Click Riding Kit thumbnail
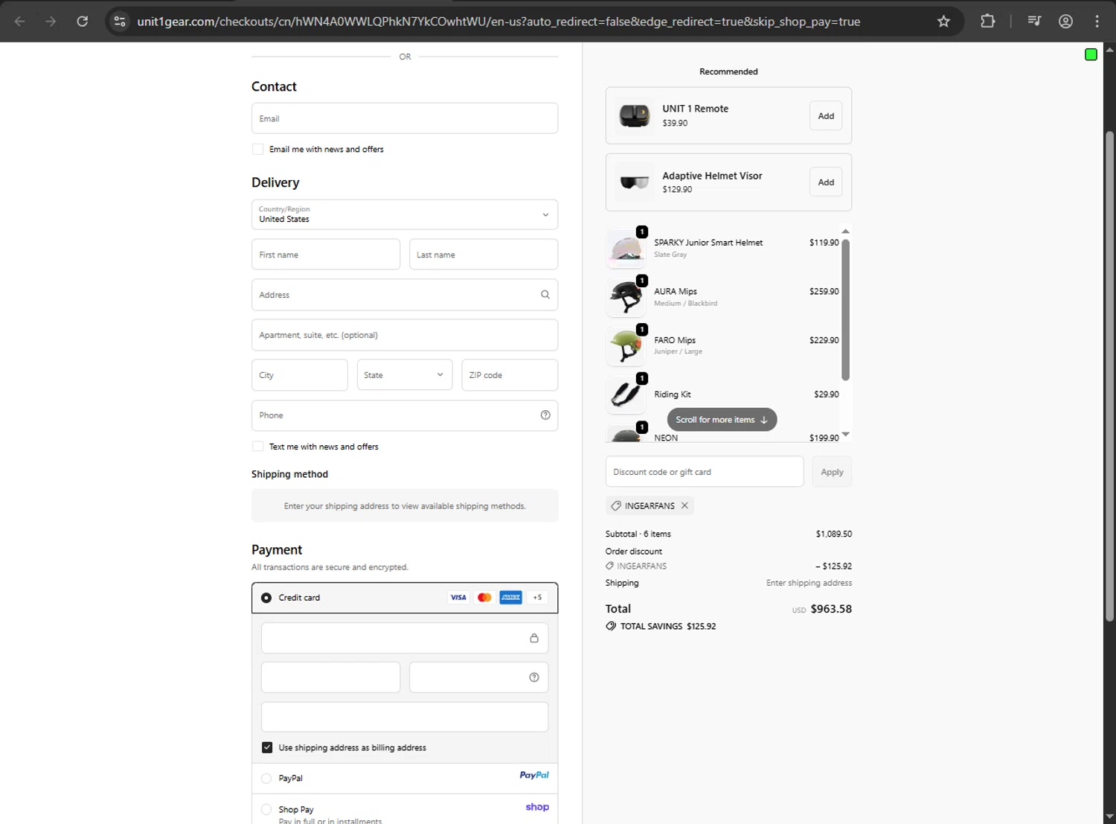Image resolution: width=1116 pixels, height=824 pixels. [x=626, y=395]
